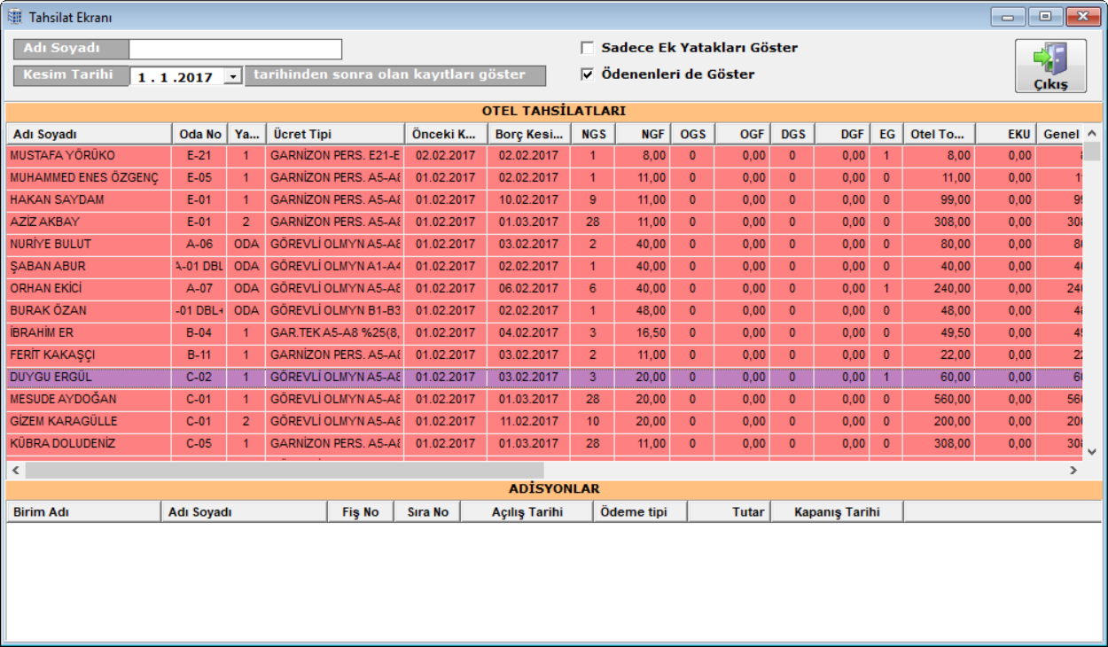1108x647 pixels.
Task: Enable Sadece Ek Yatakları Göster checkbox
Action: (x=587, y=48)
